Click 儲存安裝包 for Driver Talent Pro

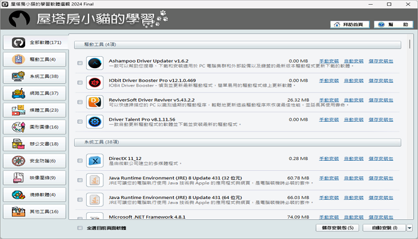tap(381, 119)
